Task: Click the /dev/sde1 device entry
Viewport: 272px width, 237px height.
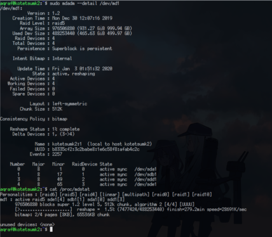Action: 146,184
